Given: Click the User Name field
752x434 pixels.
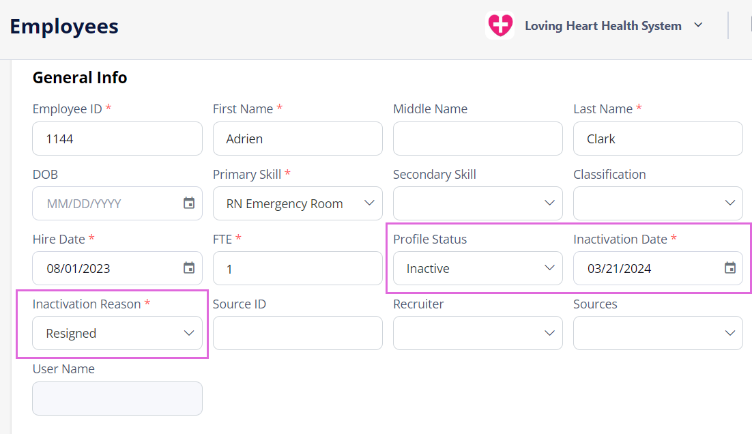Looking at the screenshot, I should tap(117, 399).
